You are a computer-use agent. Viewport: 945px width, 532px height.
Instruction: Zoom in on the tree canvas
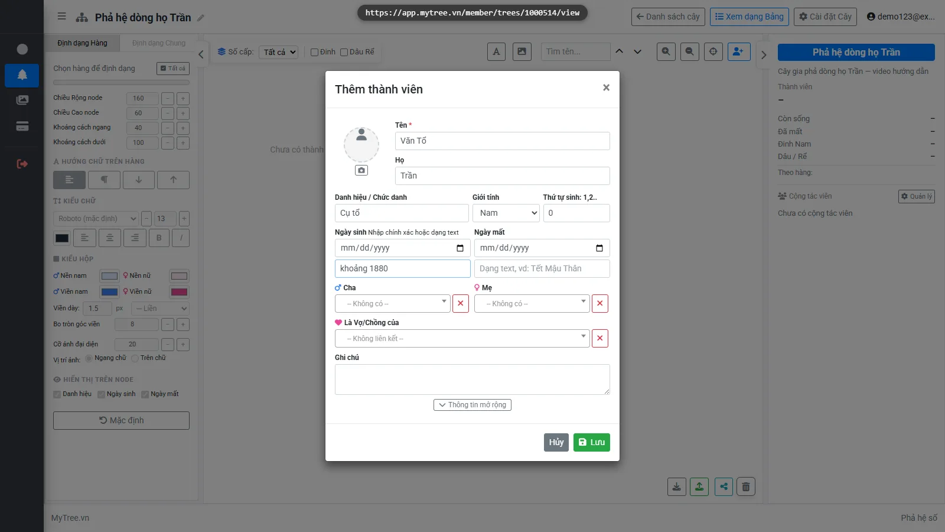coord(666,51)
